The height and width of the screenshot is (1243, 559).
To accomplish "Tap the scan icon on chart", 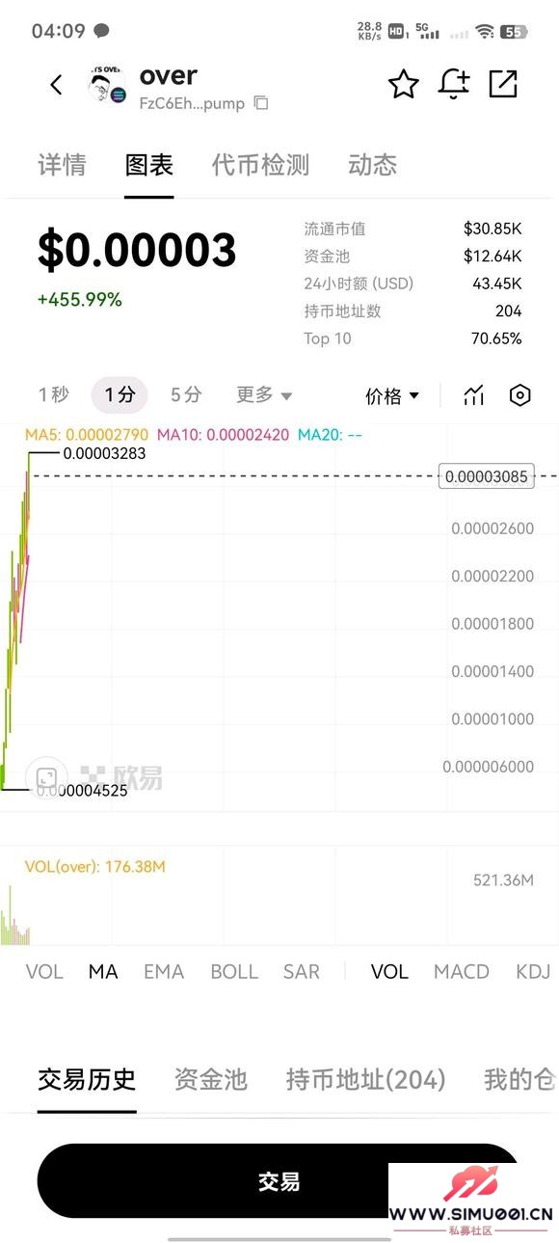I will [45, 777].
